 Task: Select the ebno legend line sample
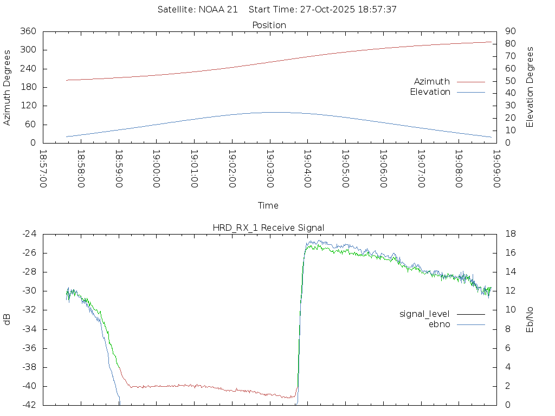470,324
